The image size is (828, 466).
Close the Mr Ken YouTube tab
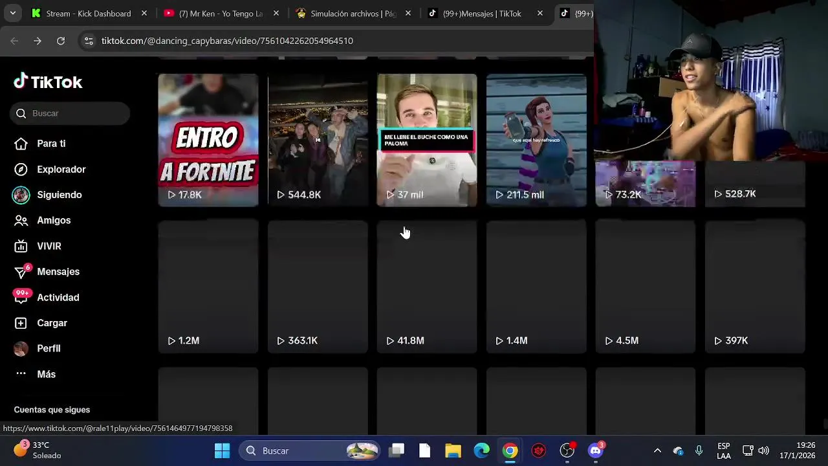tap(276, 13)
